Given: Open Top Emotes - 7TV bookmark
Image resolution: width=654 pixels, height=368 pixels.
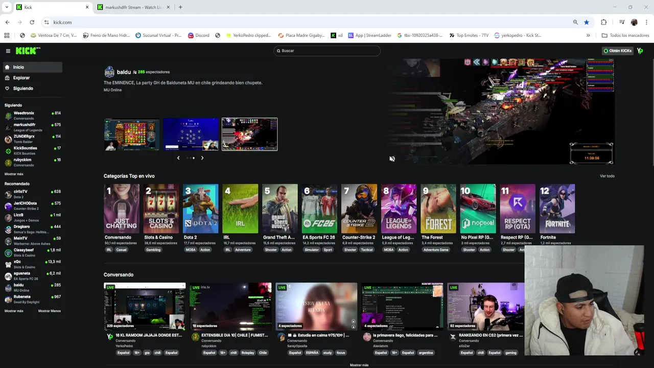Looking at the screenshot, I should pos(469,35).
